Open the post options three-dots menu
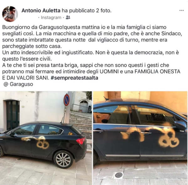The height and width of the screenshot is (185, 188). pos(181,11)
